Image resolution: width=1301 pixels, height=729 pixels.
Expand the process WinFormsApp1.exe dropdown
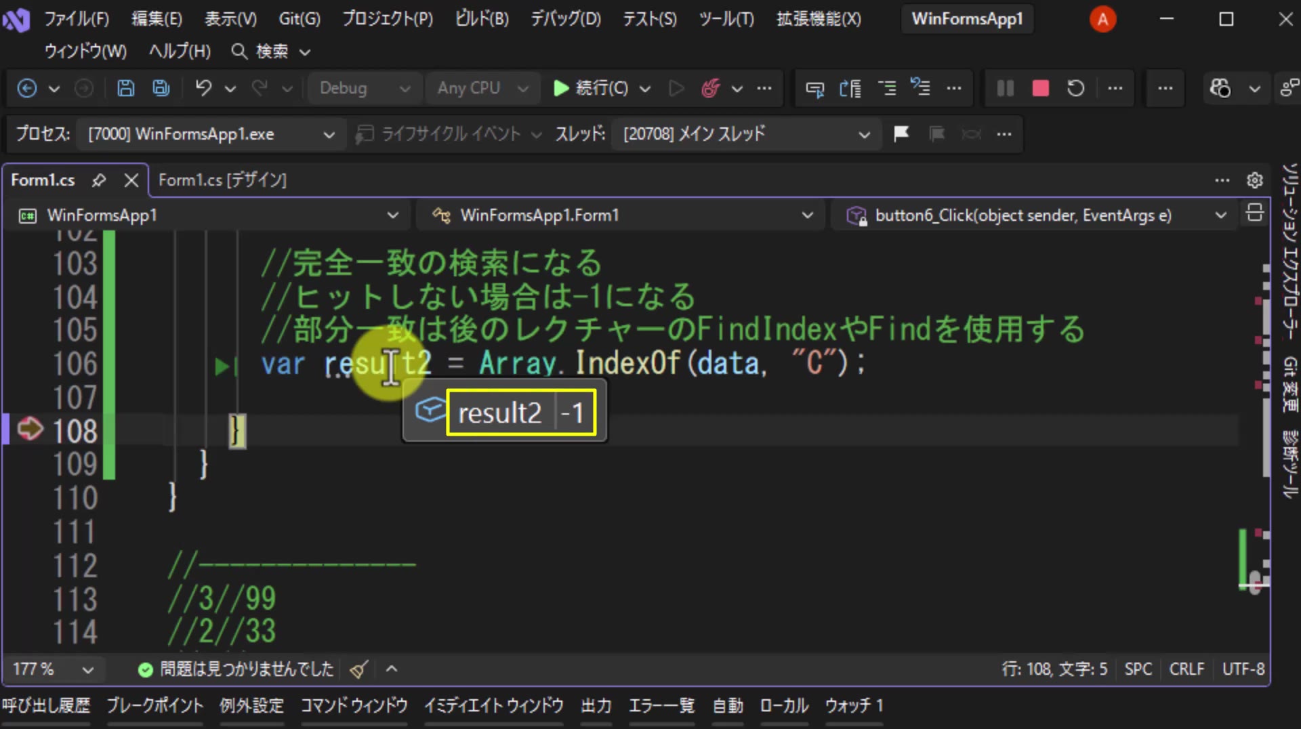[211, 134]
